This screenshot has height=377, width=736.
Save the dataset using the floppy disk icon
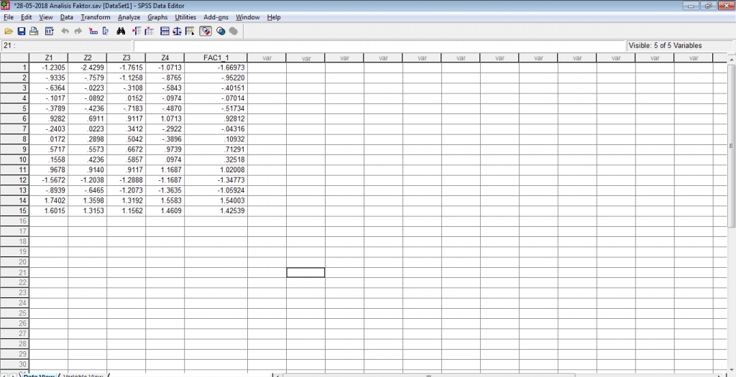coord(22,31)
